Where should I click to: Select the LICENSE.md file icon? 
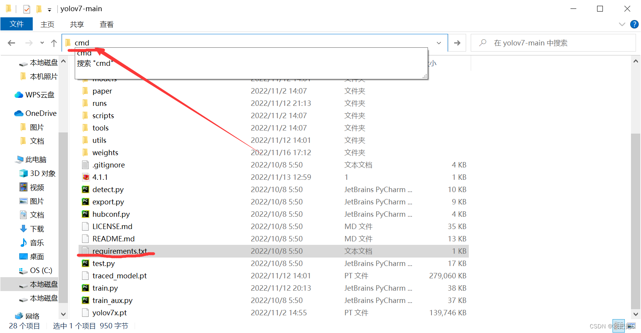pyautogui.click(x=86, y=226)
